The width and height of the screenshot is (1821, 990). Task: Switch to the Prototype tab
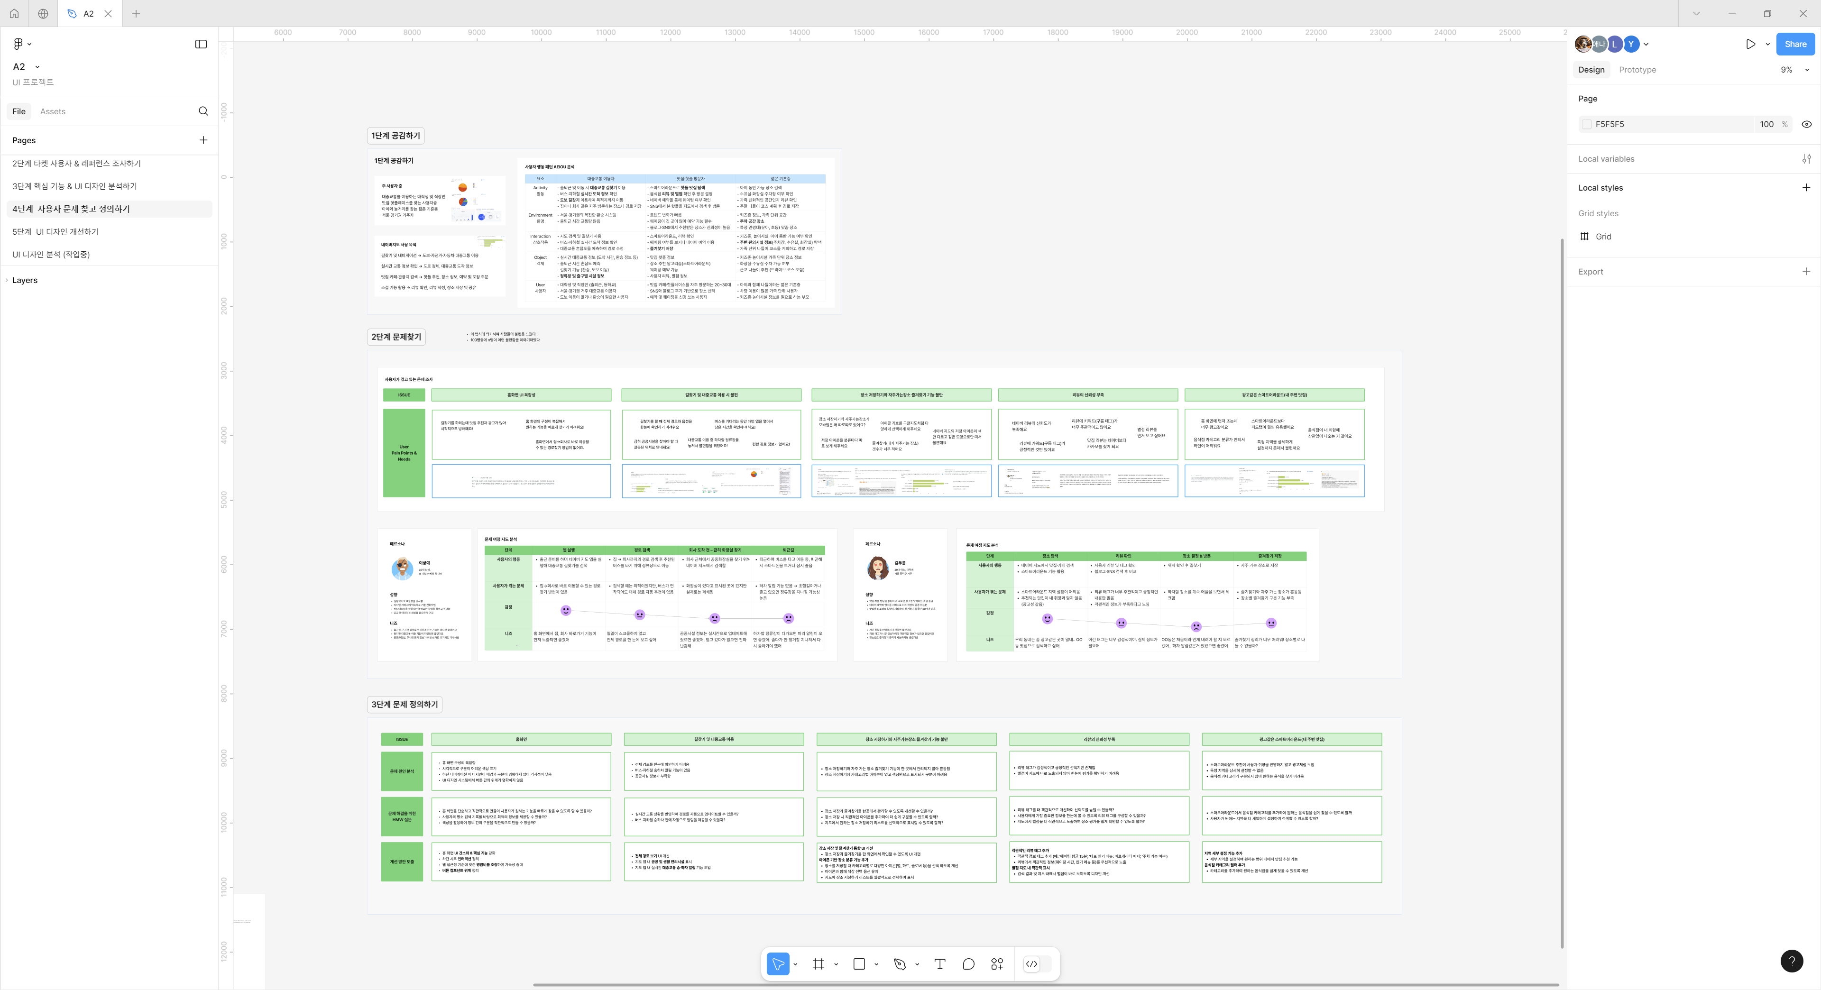click(1637, 70)
